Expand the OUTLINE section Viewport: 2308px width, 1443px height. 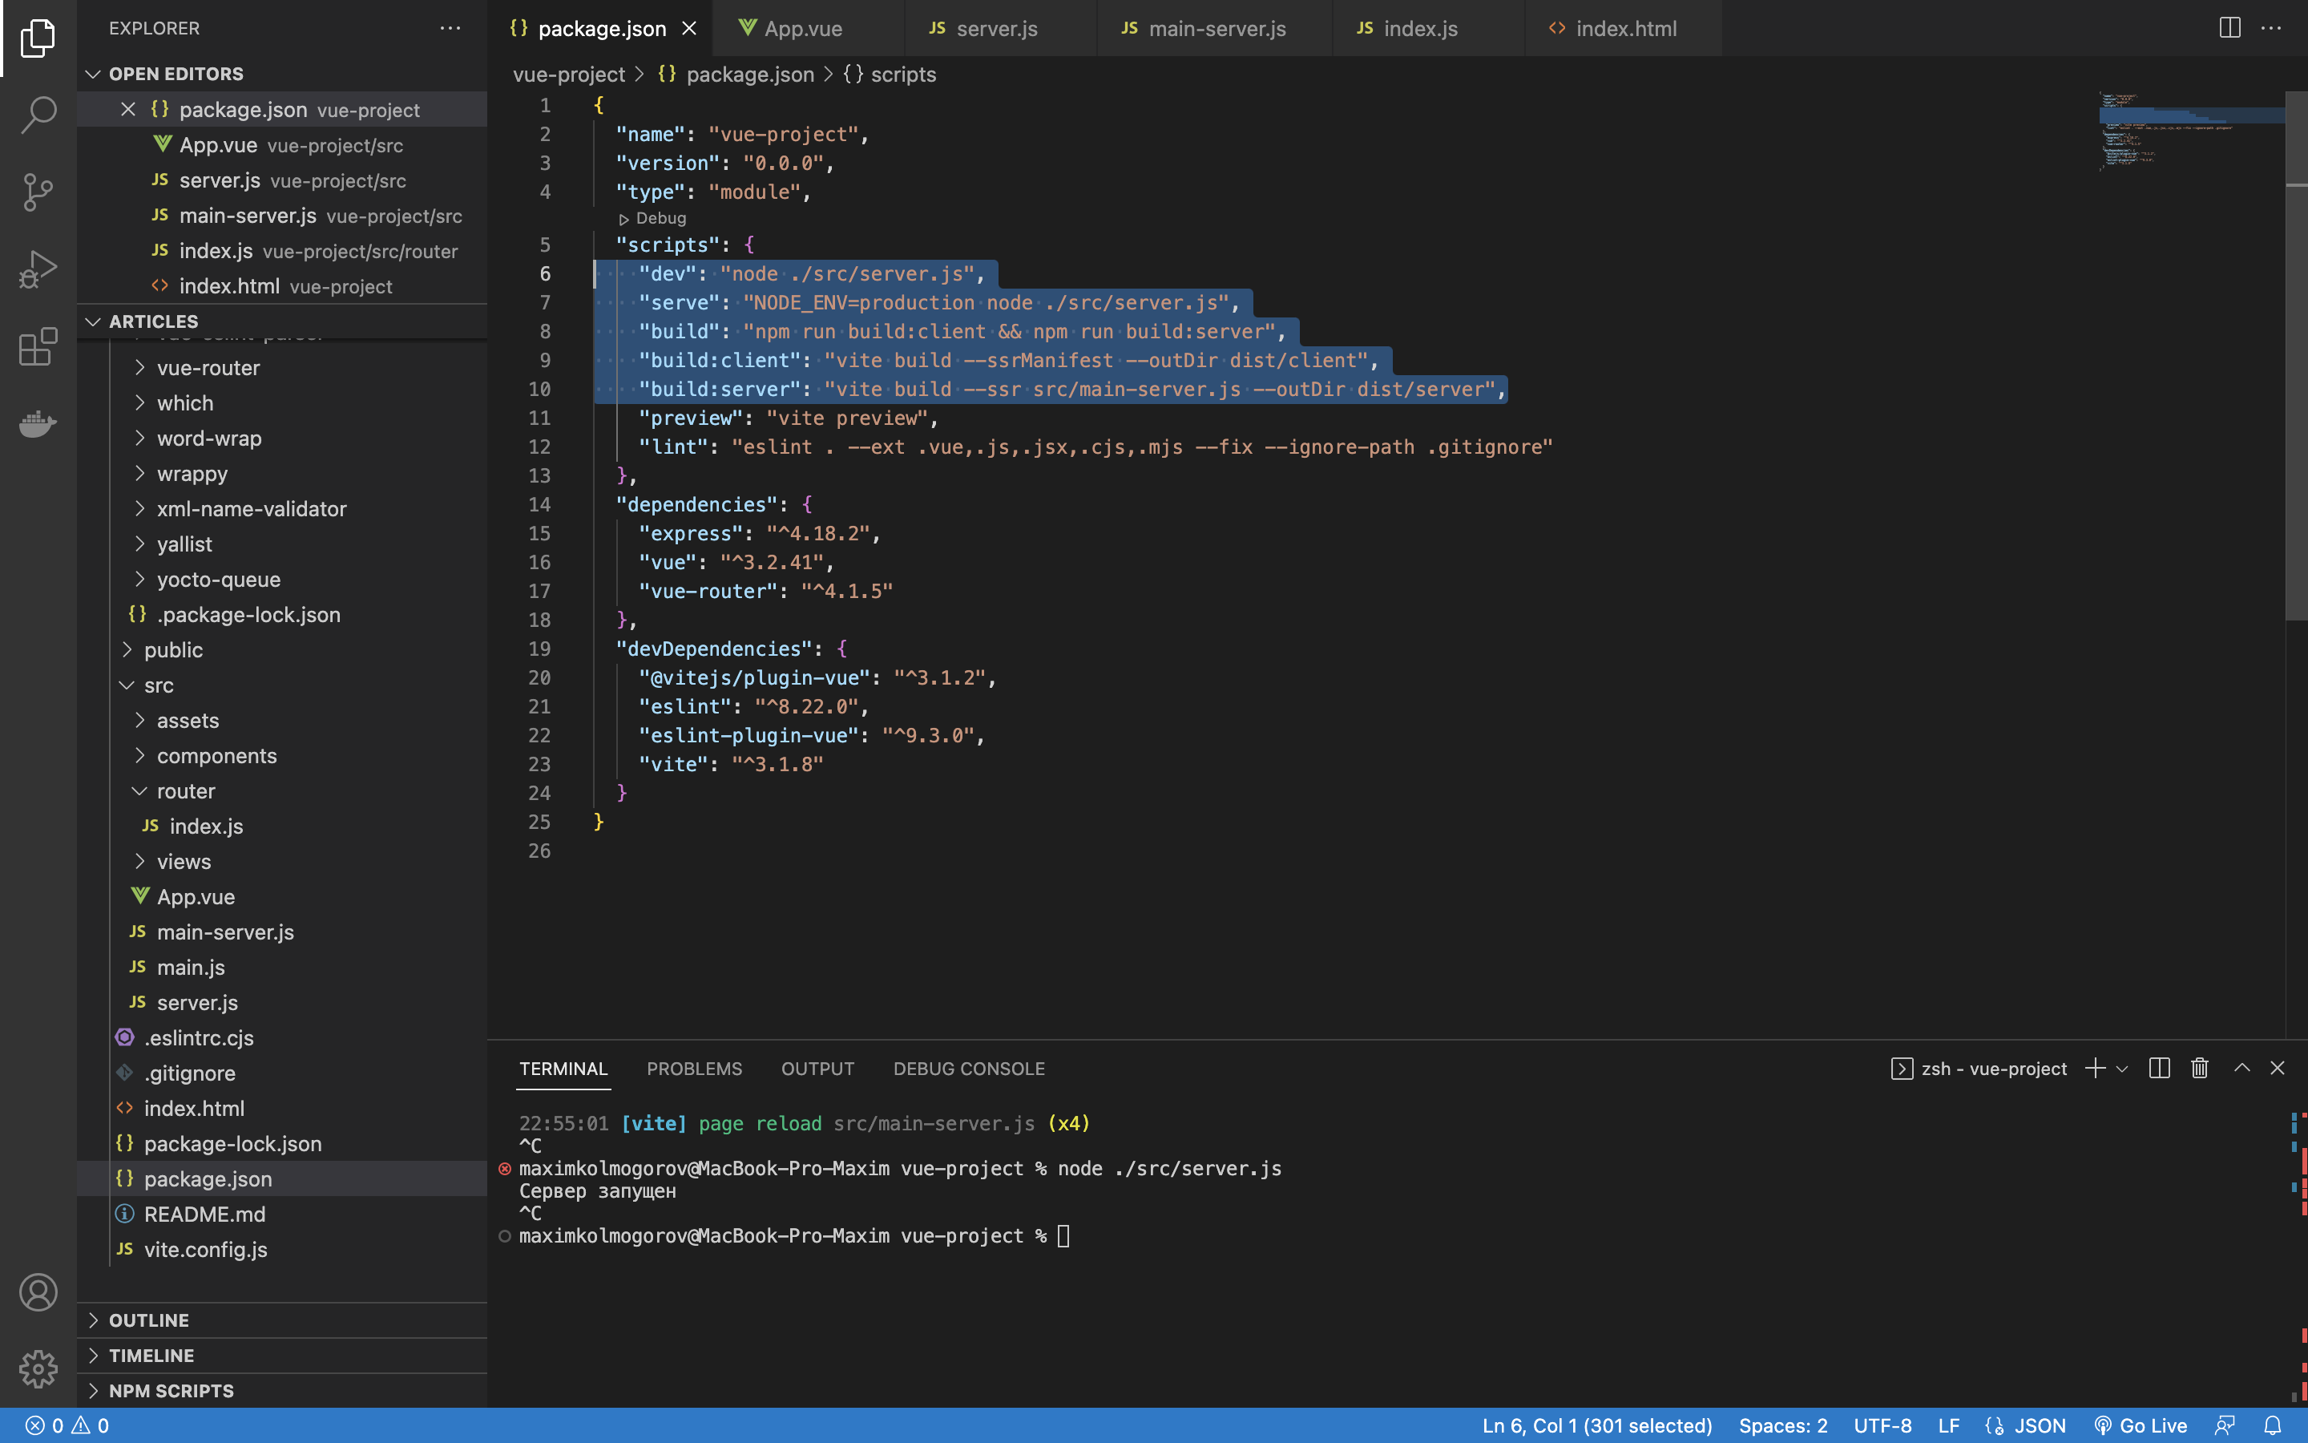click(281, 1320)
